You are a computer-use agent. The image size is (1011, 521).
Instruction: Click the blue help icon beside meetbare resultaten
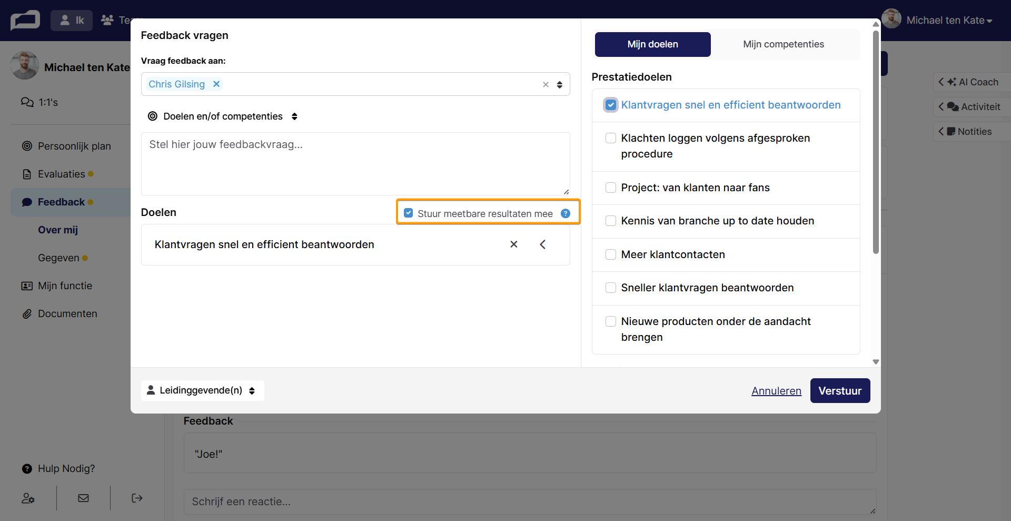coord(566,213)
